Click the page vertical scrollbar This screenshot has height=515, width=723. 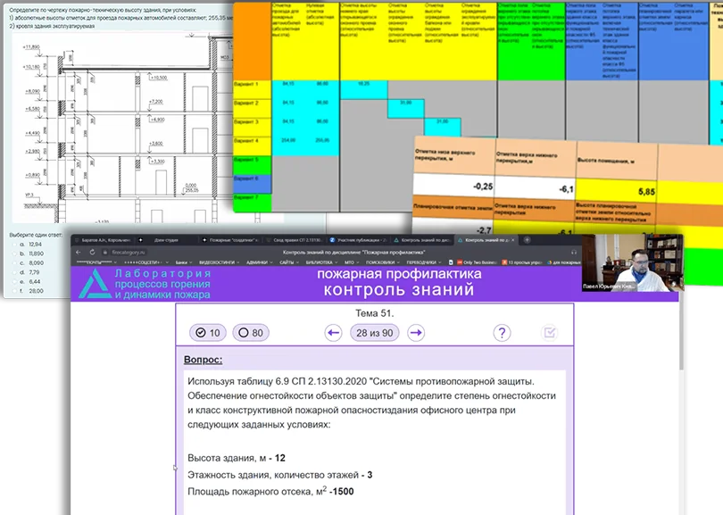click(681, 336)
